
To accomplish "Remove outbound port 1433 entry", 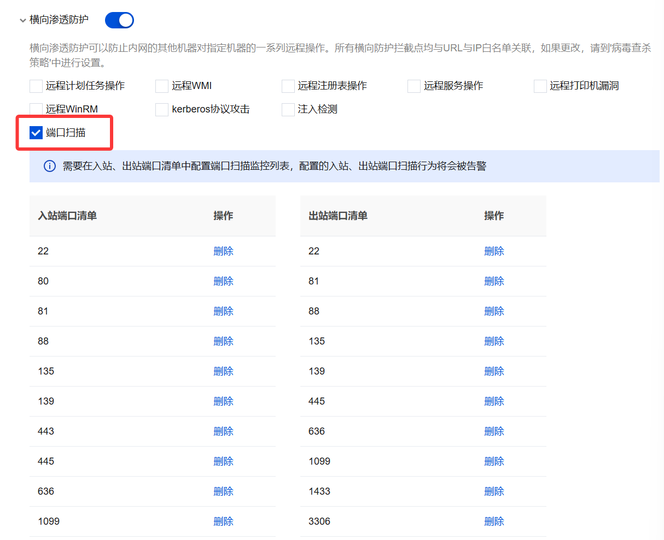I will coord(494,491).
